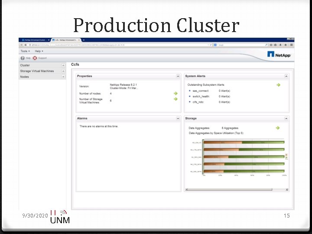Click the switch_health alert entry
Screen dimensions: 312x234
click(211, 97)
